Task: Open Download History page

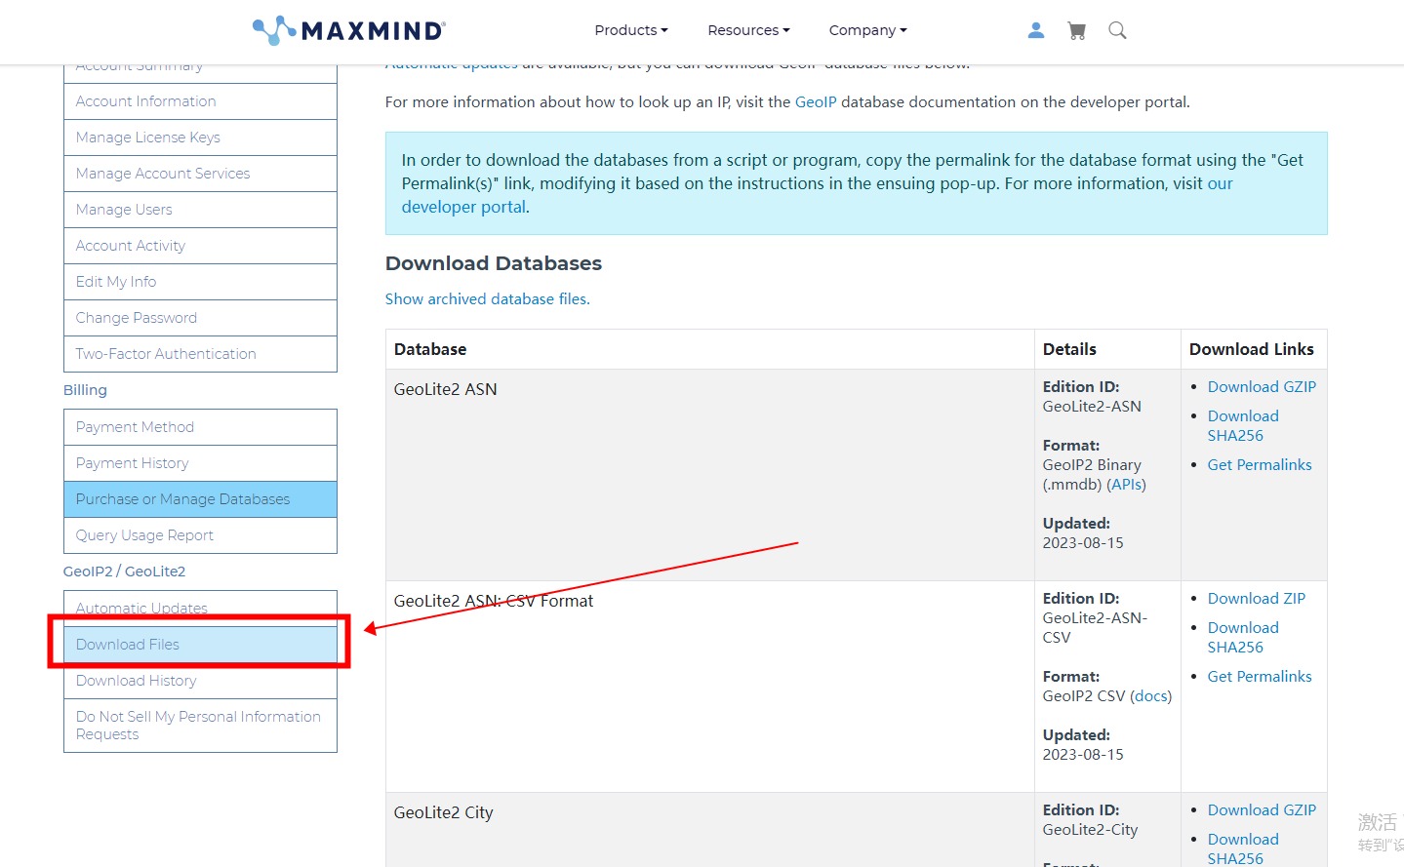Action: coord(200,681)
